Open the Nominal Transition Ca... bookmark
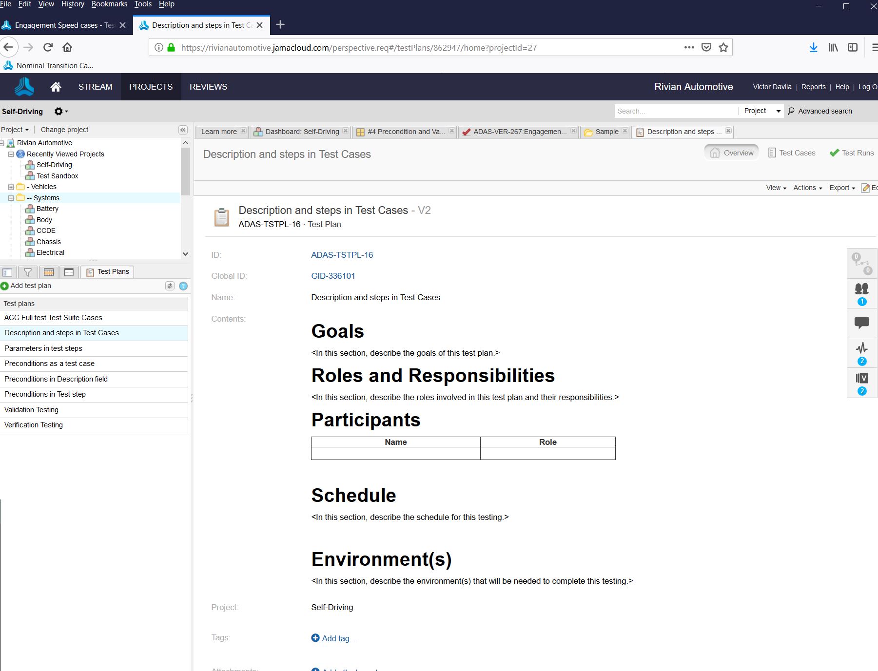Image resolution: width=878 pixels, height=671 pixels. [x=48, y=65]
